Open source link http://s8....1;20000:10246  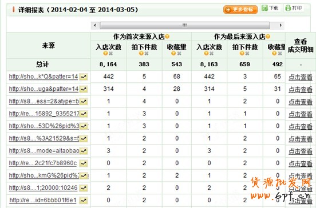tap(43, 188)
